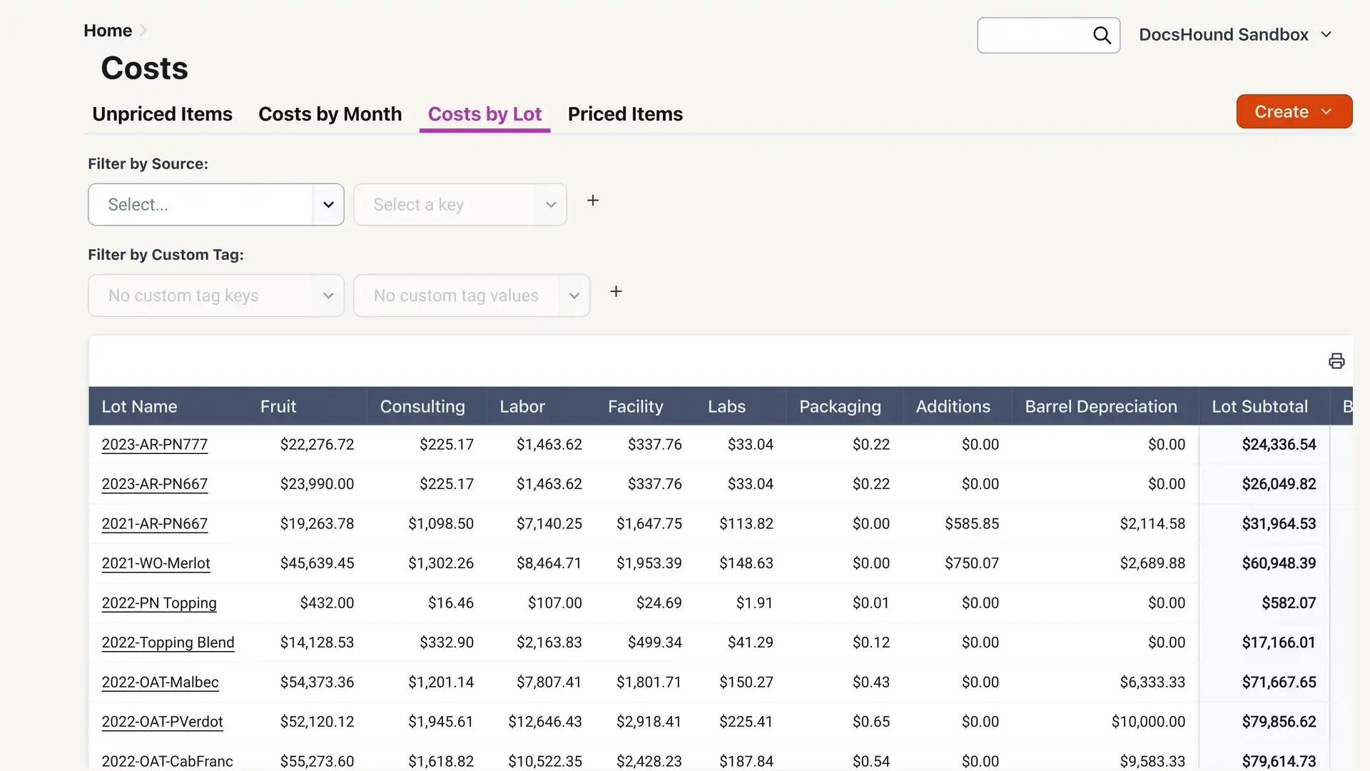Click the DocsHound Sandbox dropdown
This screenshot has width=1370, height=771.
click(x=1234, y=34)
